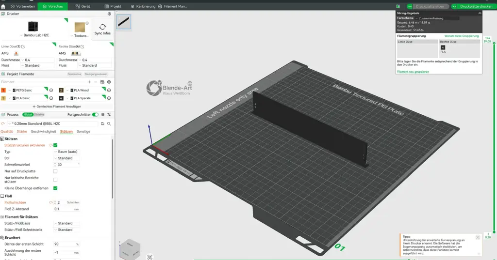This screenshot has height=260, width=497.
Task: Click the Spülmodus button
Action: pyautogui.click(x=74, y=74)
